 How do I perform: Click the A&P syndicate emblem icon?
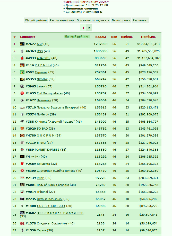[22, 44]
